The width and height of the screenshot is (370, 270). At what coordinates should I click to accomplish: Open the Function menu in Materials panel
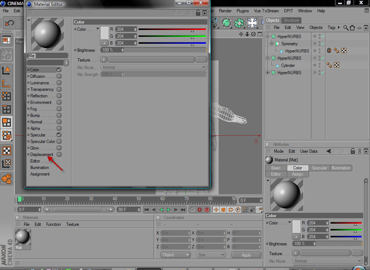tap(53, 224)
